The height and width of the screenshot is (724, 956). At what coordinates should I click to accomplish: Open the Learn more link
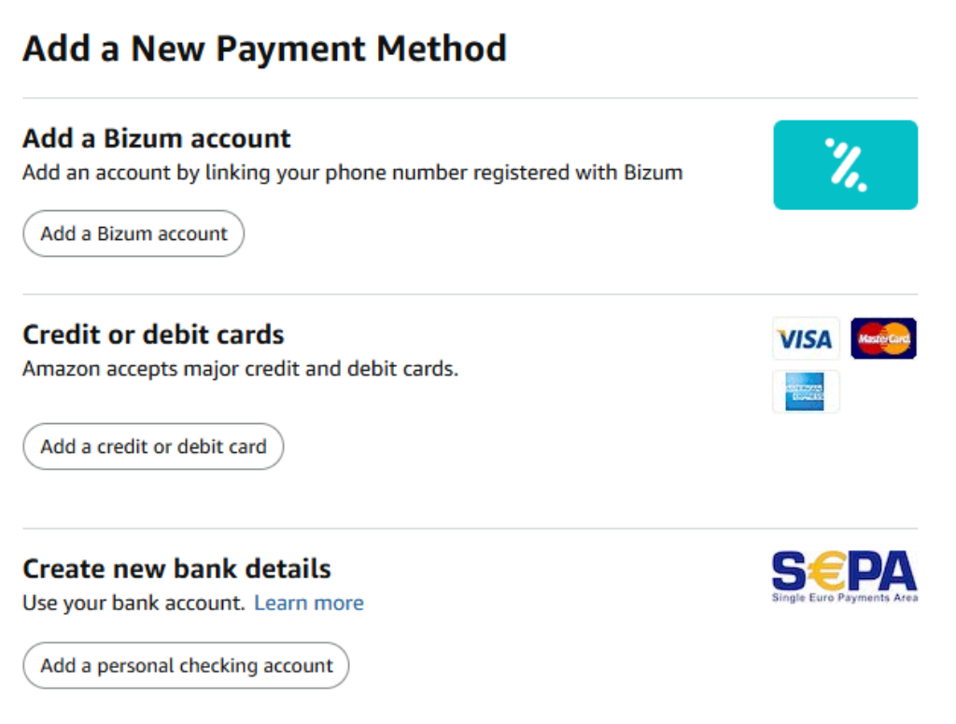point(309,603)
